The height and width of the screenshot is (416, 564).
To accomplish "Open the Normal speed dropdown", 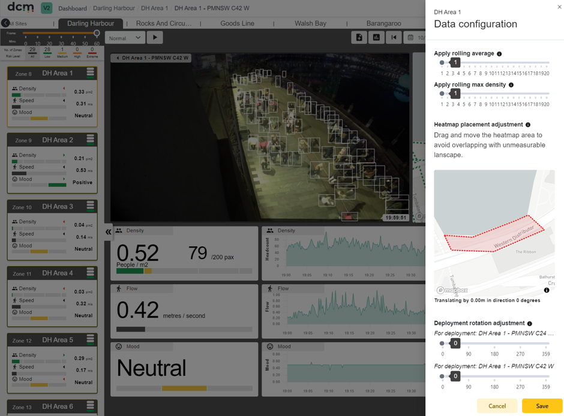I will point(125,38).
